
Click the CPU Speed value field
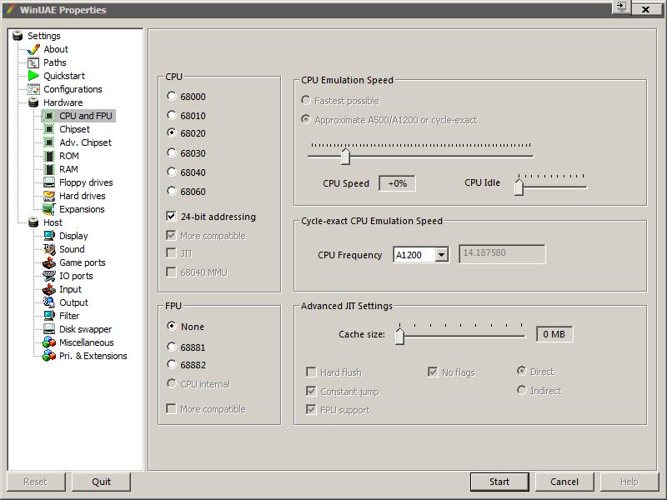(398, 183)
